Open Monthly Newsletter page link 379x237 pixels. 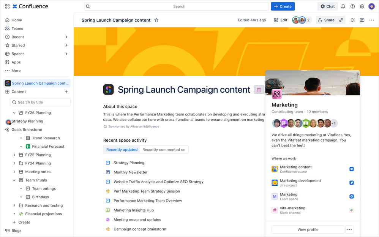coord(131,172)
